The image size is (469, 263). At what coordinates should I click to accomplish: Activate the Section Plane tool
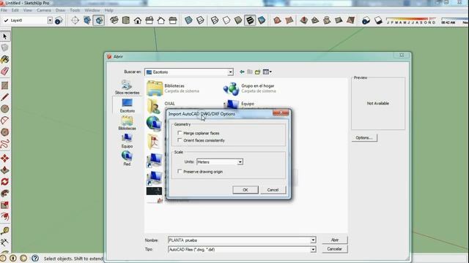75,20
